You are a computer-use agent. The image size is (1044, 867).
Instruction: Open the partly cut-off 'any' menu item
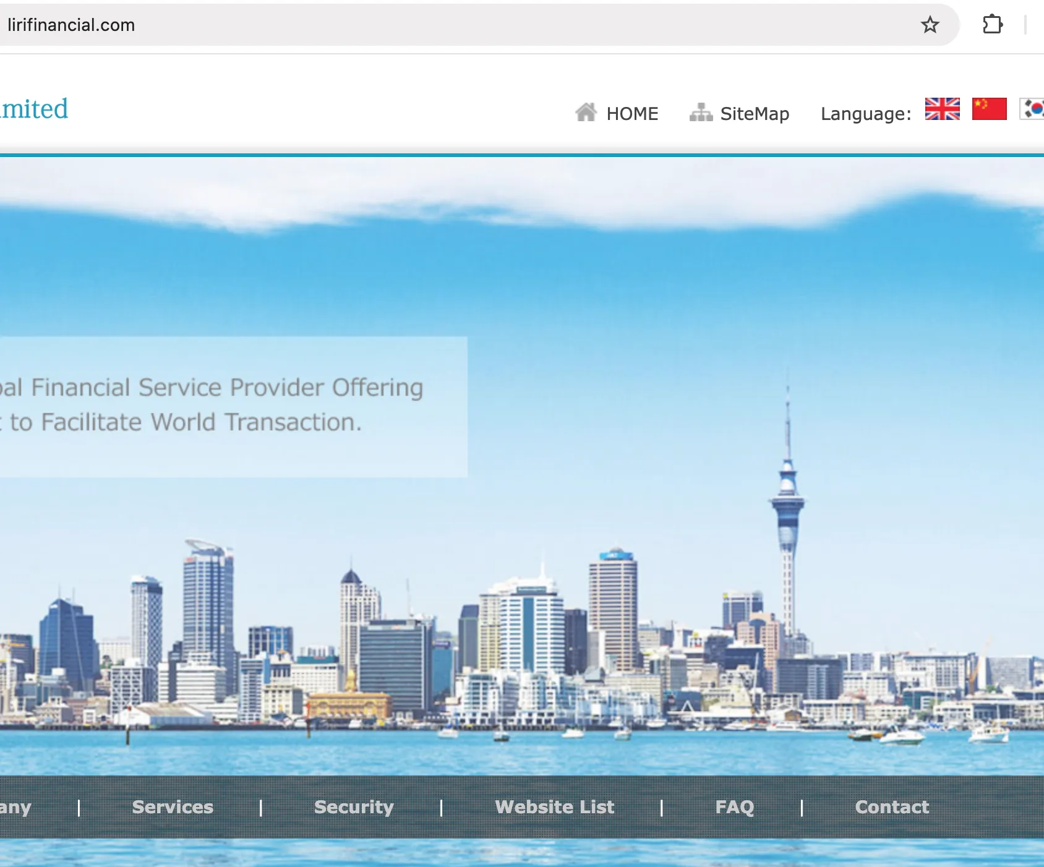[x=15, y=808]
